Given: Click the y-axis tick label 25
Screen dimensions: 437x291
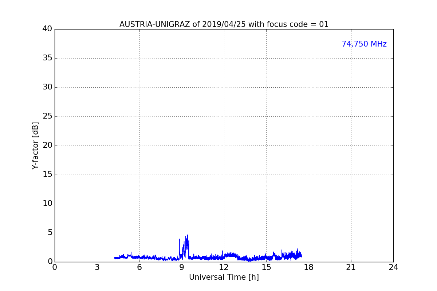Looking at the screenshot, I should click(x=47, y=116).
